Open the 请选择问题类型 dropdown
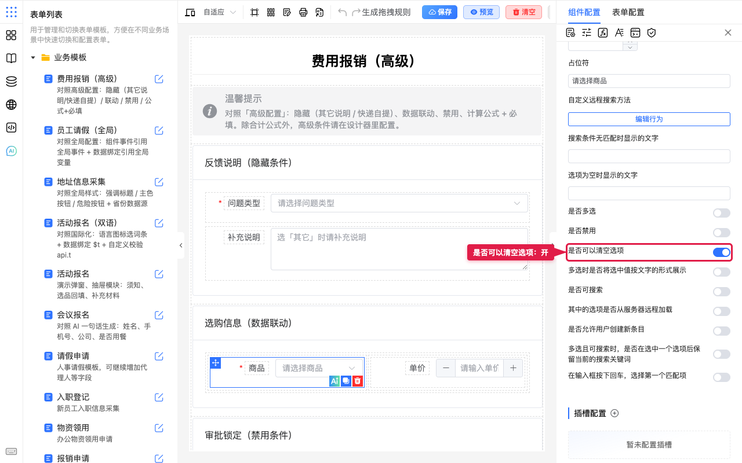Viewport: 742px width, 463px height. (x=399, y=203)
